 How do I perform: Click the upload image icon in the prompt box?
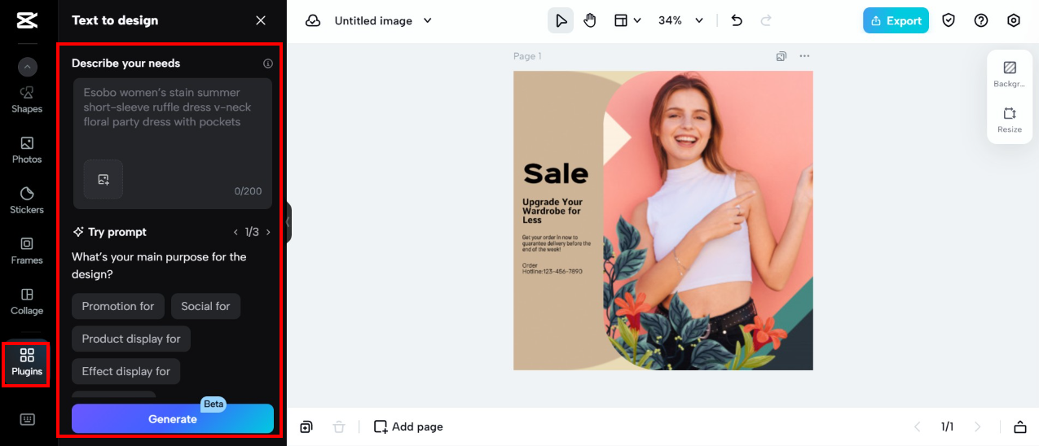pyautogui.click(x=103, y=179)
